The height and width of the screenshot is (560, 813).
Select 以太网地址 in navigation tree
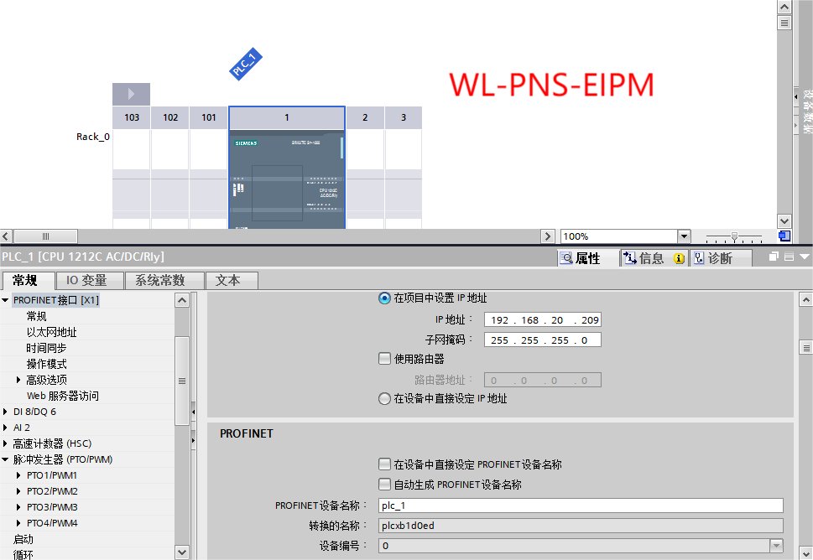[52, 332]
